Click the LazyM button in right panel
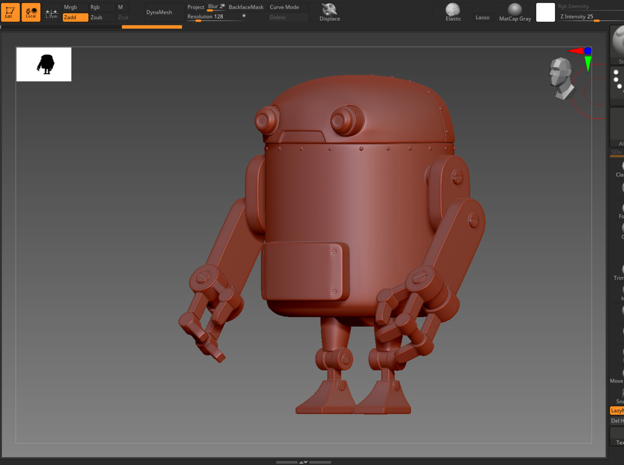624x465 pixels. (x=617, y=410)
